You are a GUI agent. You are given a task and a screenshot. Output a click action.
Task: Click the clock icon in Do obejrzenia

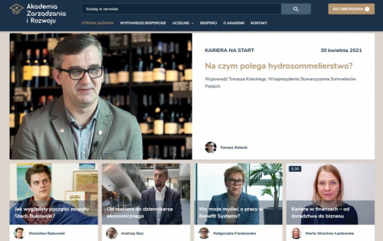(367, 9)
